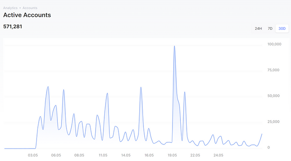Image resolution: width=291 pixels, height=161 pixels.
Task: Click the 571,281 total count
Action: pos(12,27)
